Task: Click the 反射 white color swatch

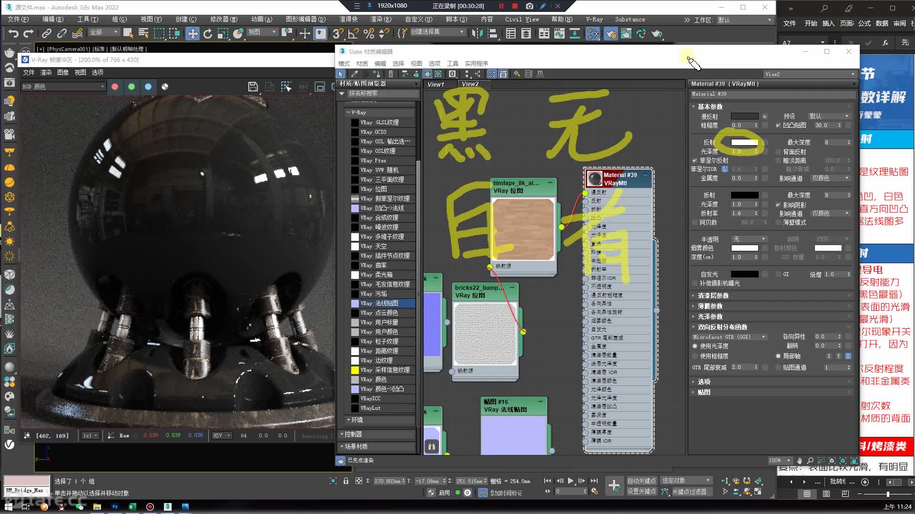Action: point(744,142)
